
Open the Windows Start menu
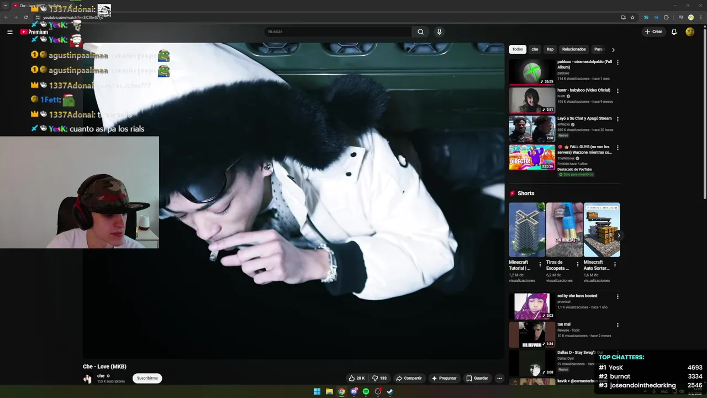(317, 391)
